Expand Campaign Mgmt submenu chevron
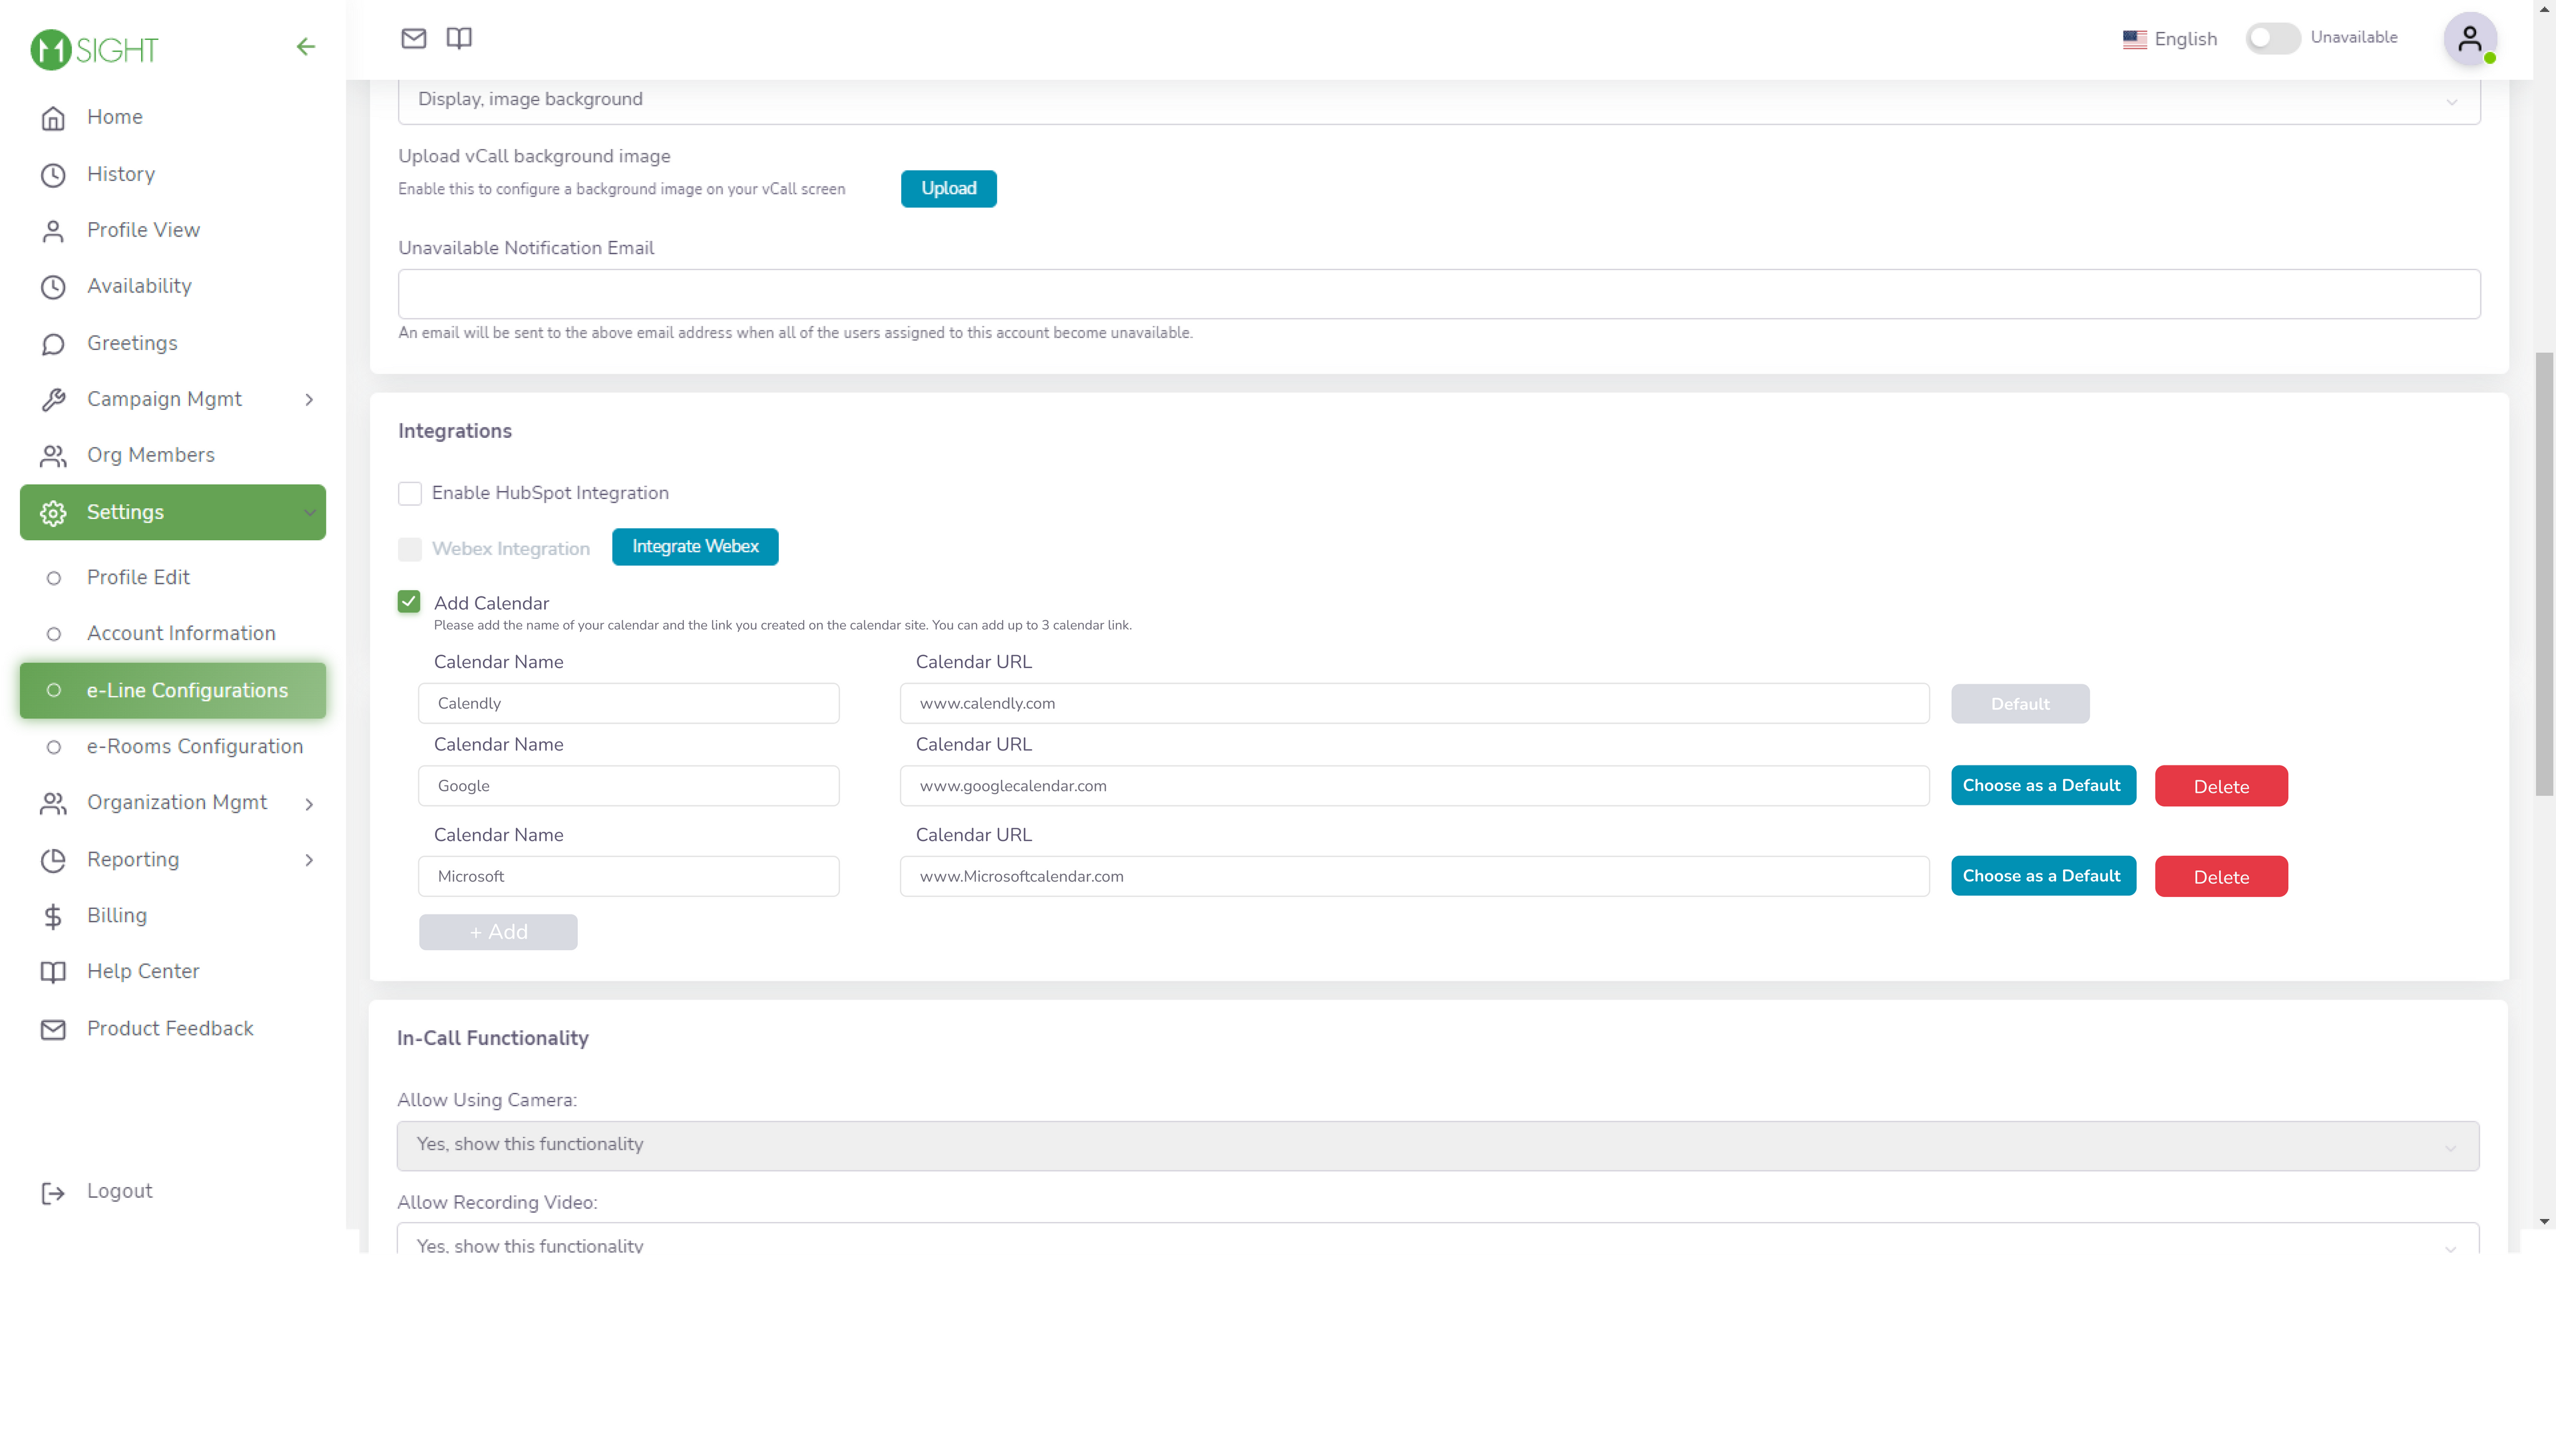2556x1456 pixels. point(309,400)
